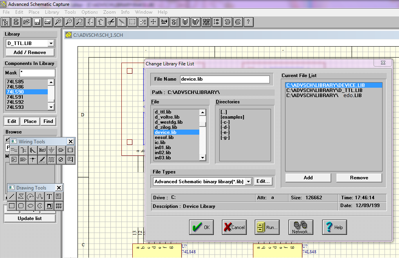The width and height of the screenshot is (399, 258).
Task: Close the Wiring Tools palette
Action: point(71,141)
